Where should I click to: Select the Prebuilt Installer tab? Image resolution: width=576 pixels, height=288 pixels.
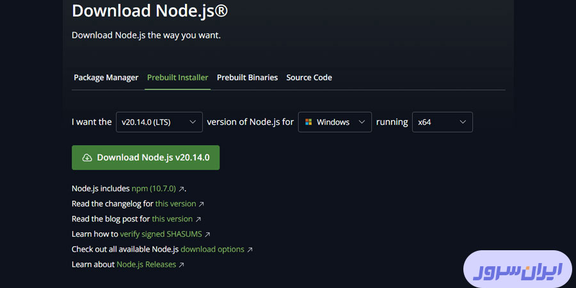[x=177, y=77]
